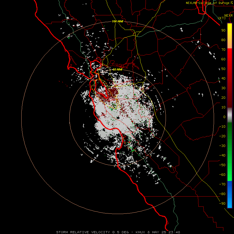Click the "50" scale label
The width and height of the screenshot is (234, 234).
223,69
